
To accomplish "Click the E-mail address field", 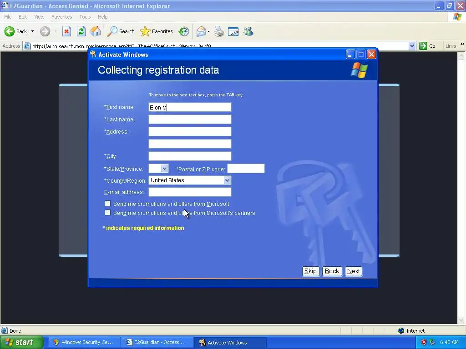I will pos(190,192).
